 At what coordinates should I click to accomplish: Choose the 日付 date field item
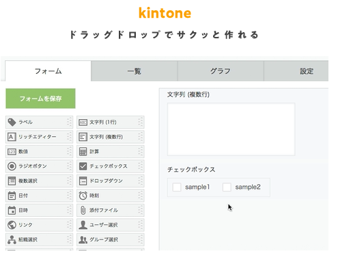pyautogui.click(x=40, y=196)
